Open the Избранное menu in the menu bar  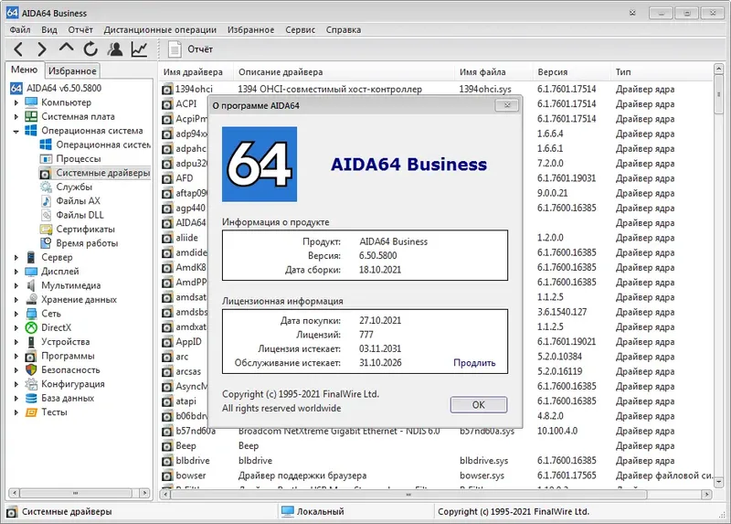point(250,30)
